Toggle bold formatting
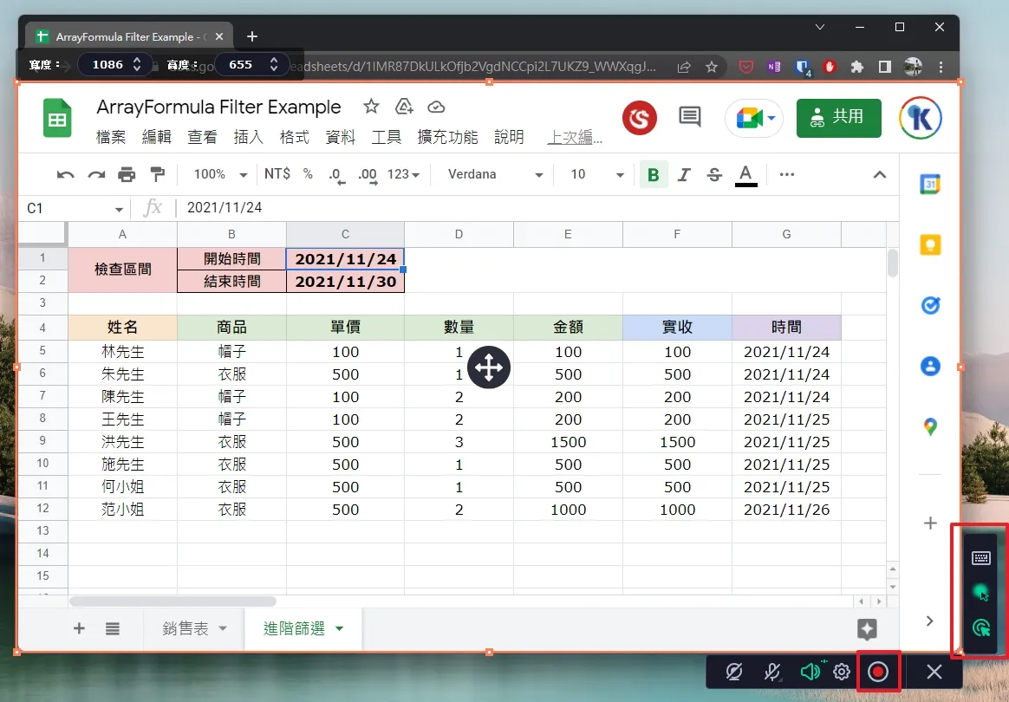Image resolution: width=1009 pixels, height=702 pixels. [653, 174]
